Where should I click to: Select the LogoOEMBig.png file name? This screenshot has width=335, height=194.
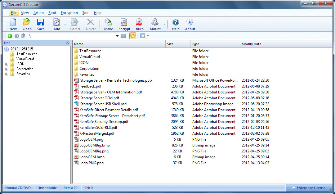pos(94,151)
